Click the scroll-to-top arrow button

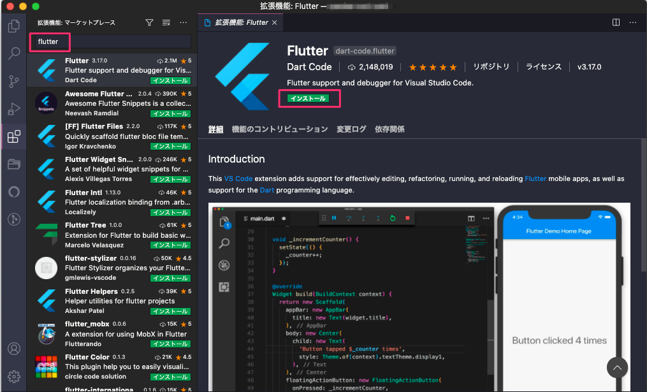click(617, 368)
